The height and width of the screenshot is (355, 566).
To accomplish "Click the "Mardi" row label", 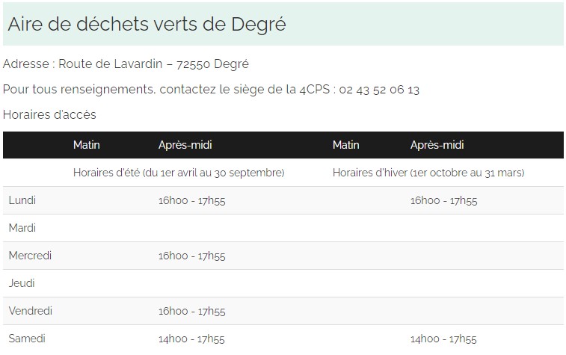I will click(x=22, y=228).
